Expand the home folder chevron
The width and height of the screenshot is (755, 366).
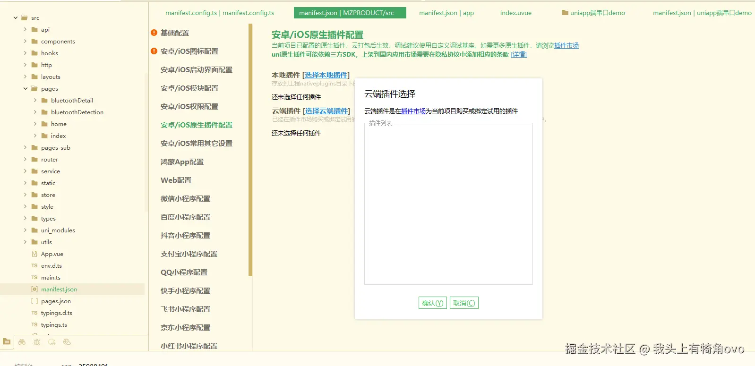(35, 124)
